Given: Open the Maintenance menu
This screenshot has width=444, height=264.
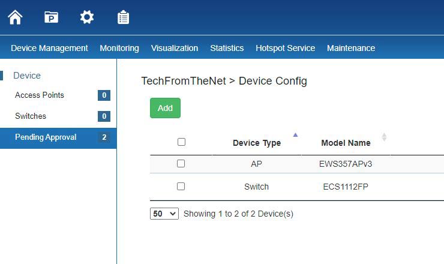Looking at the screenshot, I should coord(350,48).
